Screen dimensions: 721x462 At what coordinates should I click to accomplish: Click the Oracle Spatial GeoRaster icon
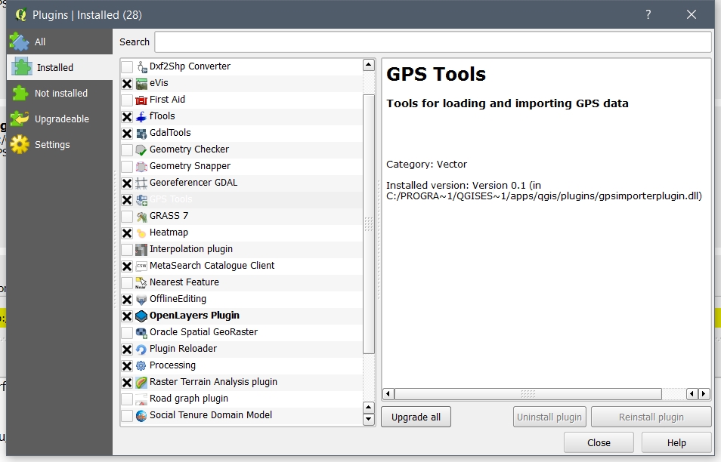pyautogui.click(x=141, y=332)
